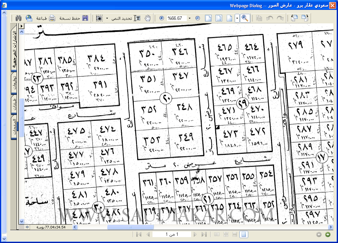Toggle facing pages layout
The image size is (338, 243).
click(217, 234)
